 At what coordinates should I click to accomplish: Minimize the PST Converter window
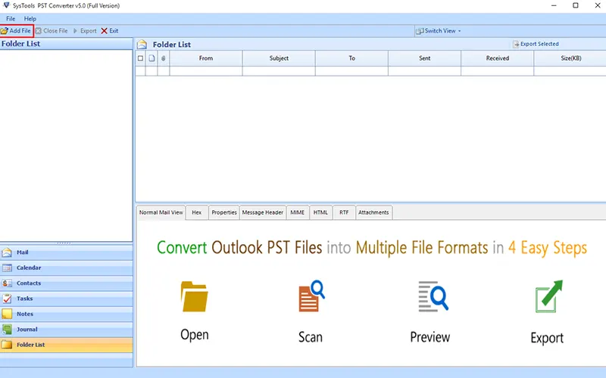(x=554, y=5)
